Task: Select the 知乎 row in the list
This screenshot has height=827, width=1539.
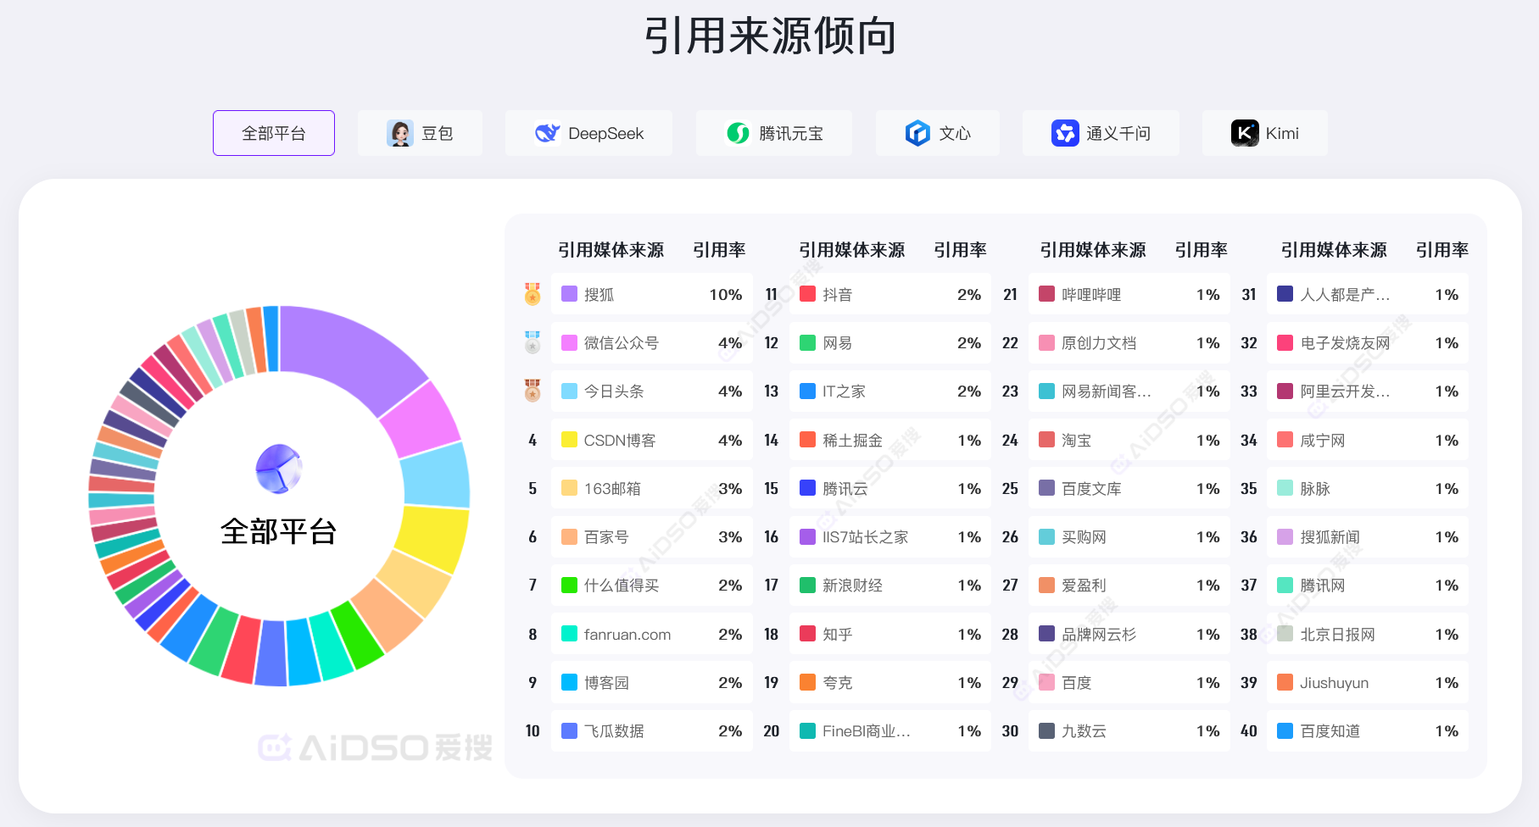Action: click(x=889, y=634)
